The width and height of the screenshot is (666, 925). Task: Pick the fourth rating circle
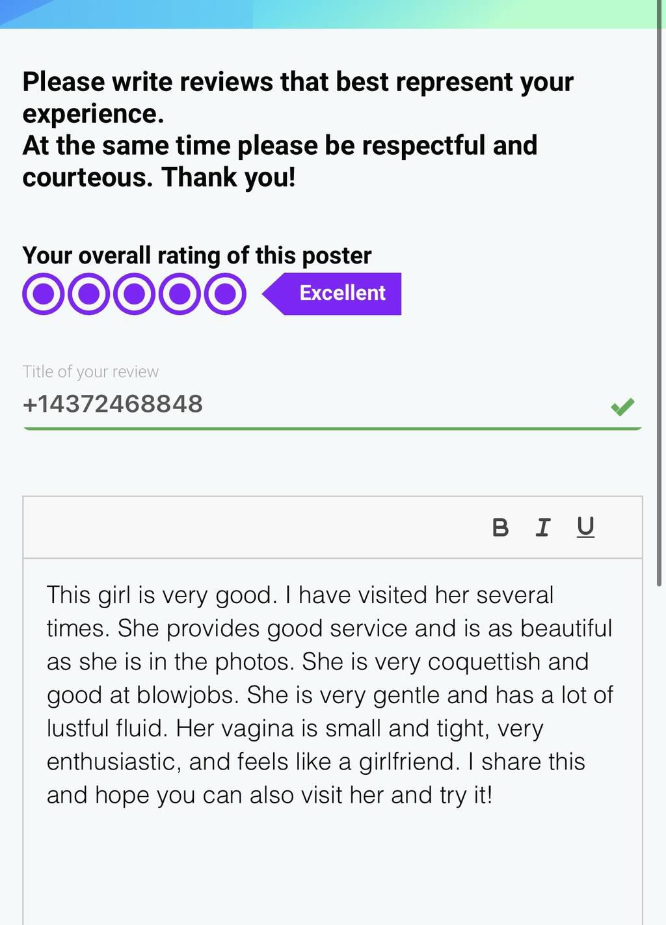(180, 294)
